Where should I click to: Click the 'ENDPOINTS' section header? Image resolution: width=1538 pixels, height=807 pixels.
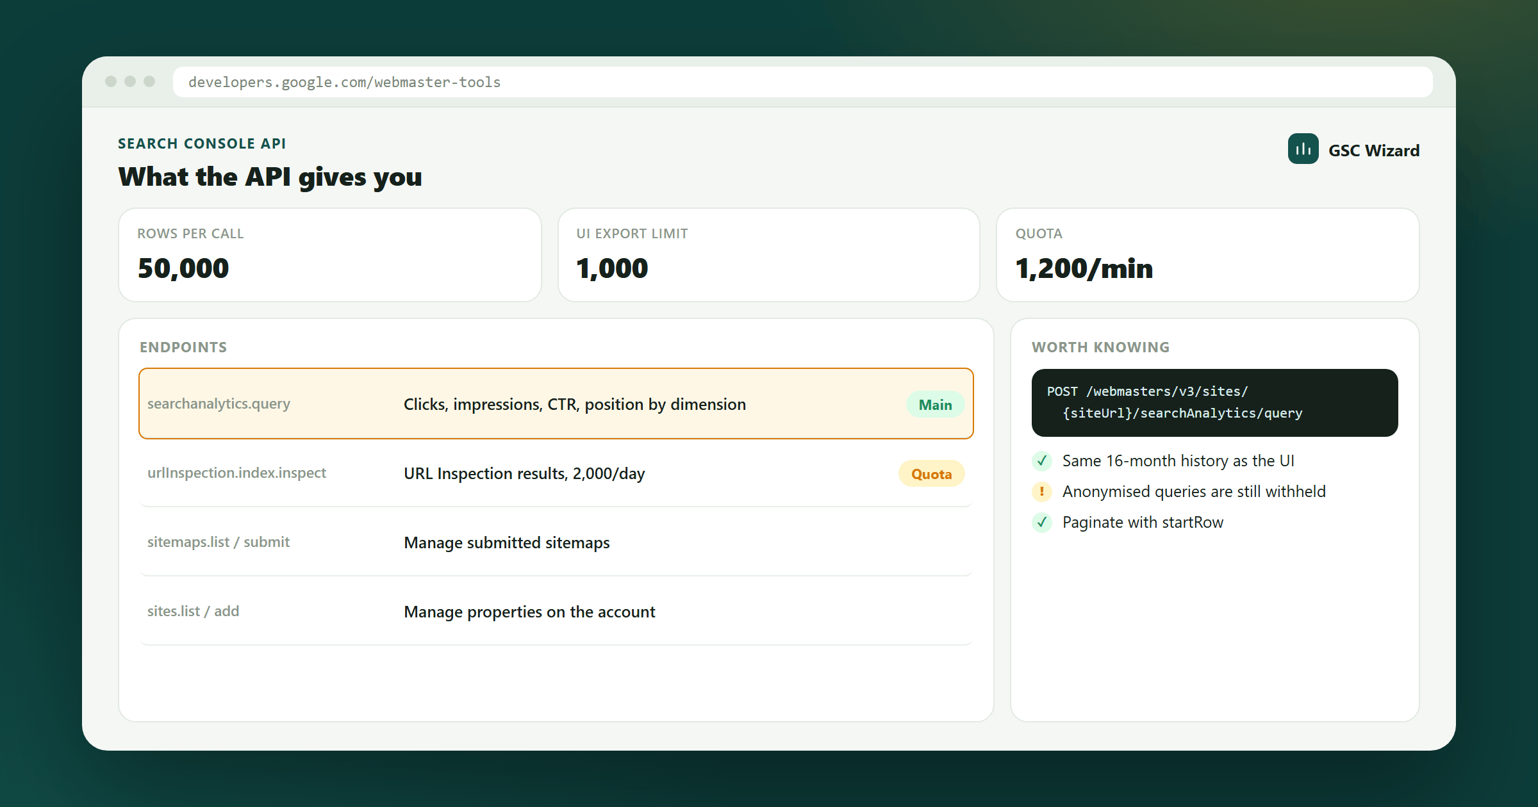pos(183,346)
